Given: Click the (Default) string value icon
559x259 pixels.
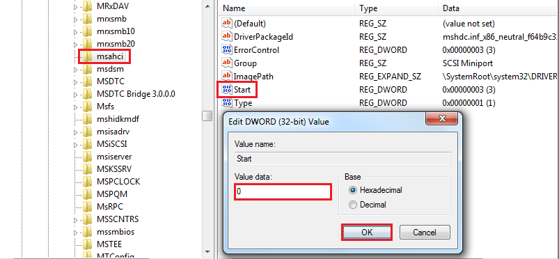Looking at the screenshot, I should [x=227, y=24].
